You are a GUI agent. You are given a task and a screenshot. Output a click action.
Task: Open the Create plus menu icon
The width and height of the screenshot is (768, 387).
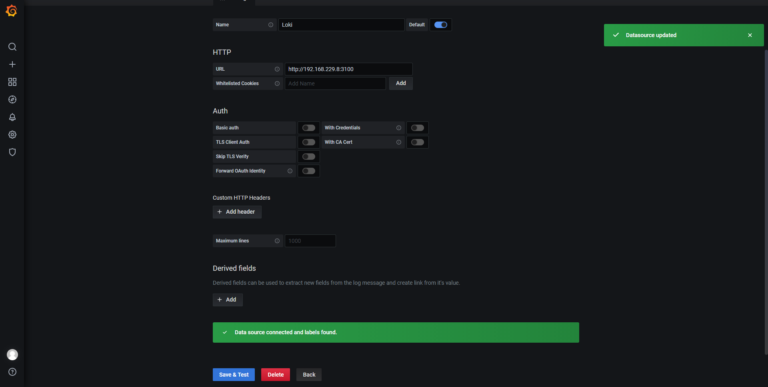[12, 64]
